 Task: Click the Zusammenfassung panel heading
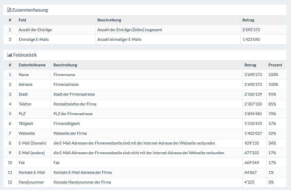pyautogui.click(x=30, y=10)
